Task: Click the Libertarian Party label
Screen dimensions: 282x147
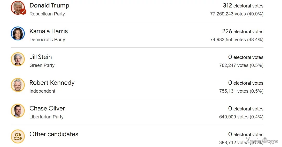Action: pos(46,117)
